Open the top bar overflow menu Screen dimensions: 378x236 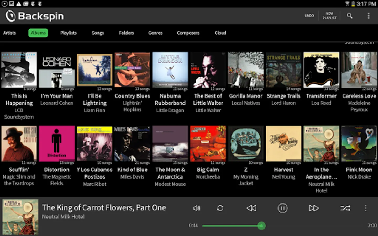(x=368, y=16)
